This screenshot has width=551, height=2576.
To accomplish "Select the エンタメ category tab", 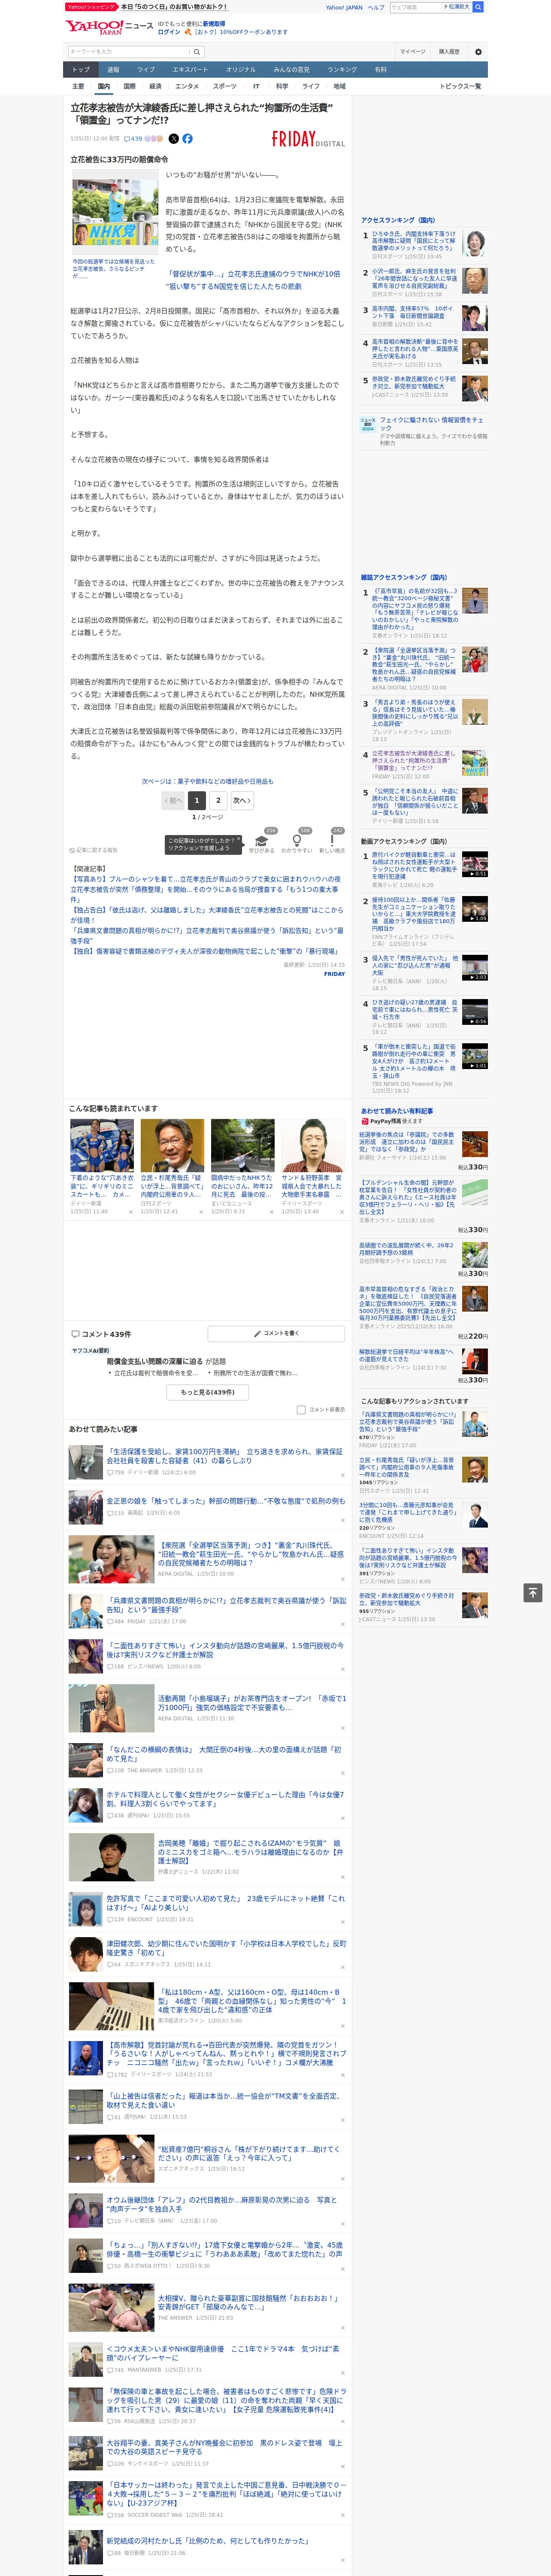I will click(x=187, y=86).
